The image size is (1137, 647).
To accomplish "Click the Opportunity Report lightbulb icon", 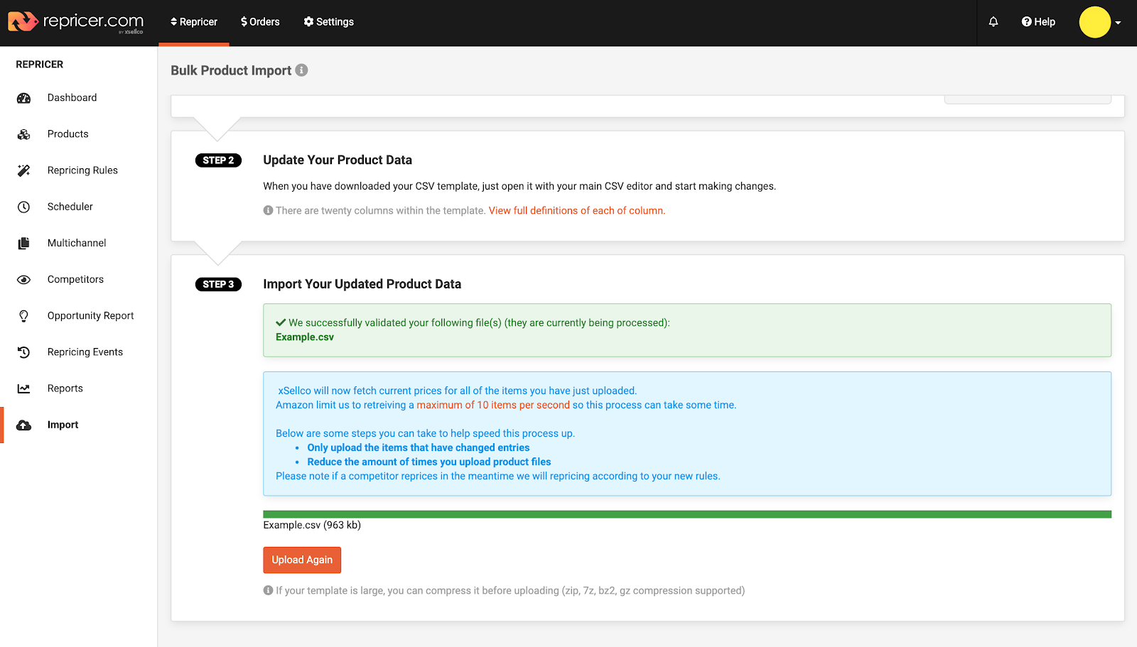I will [x=24, y=316].
